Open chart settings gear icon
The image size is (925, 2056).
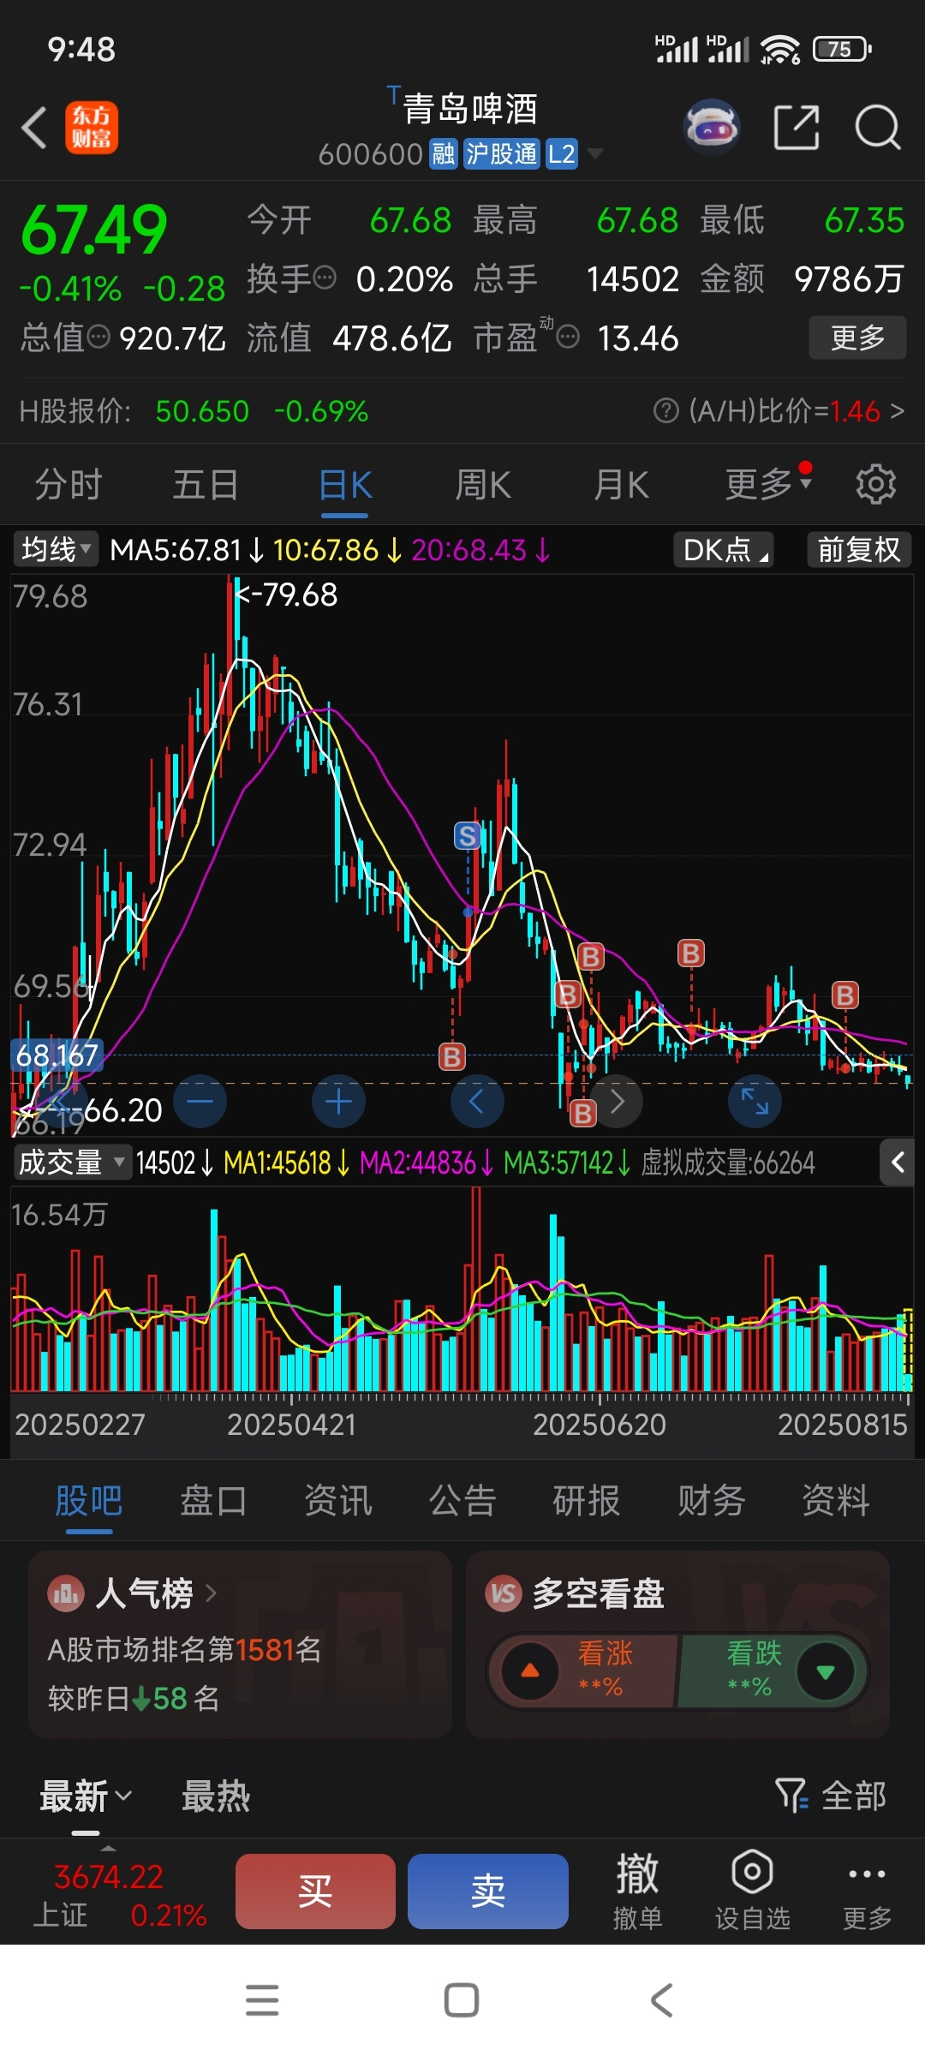coord(875,485)
